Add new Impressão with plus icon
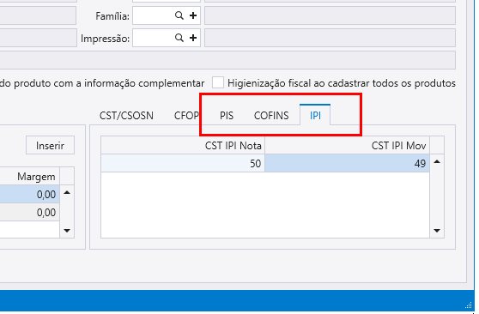 coord(193,38)
